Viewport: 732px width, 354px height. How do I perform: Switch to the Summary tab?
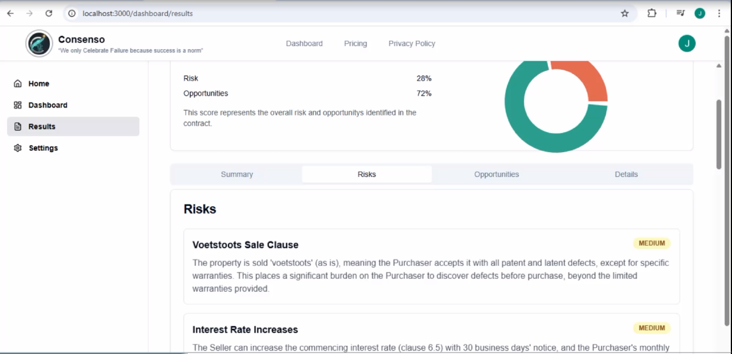[237, 174]
